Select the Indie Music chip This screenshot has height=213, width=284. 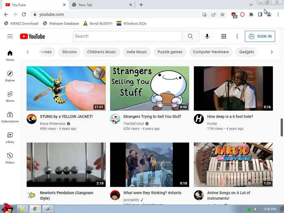[137, 52]
